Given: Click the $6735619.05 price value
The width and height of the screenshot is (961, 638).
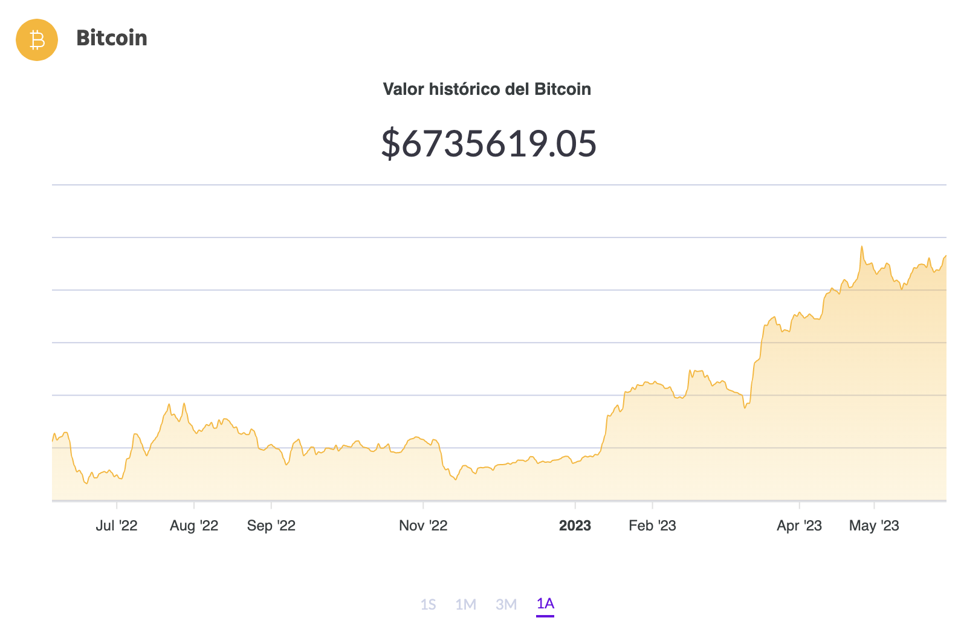Looking at the screenshot, I should coord(488,144).
